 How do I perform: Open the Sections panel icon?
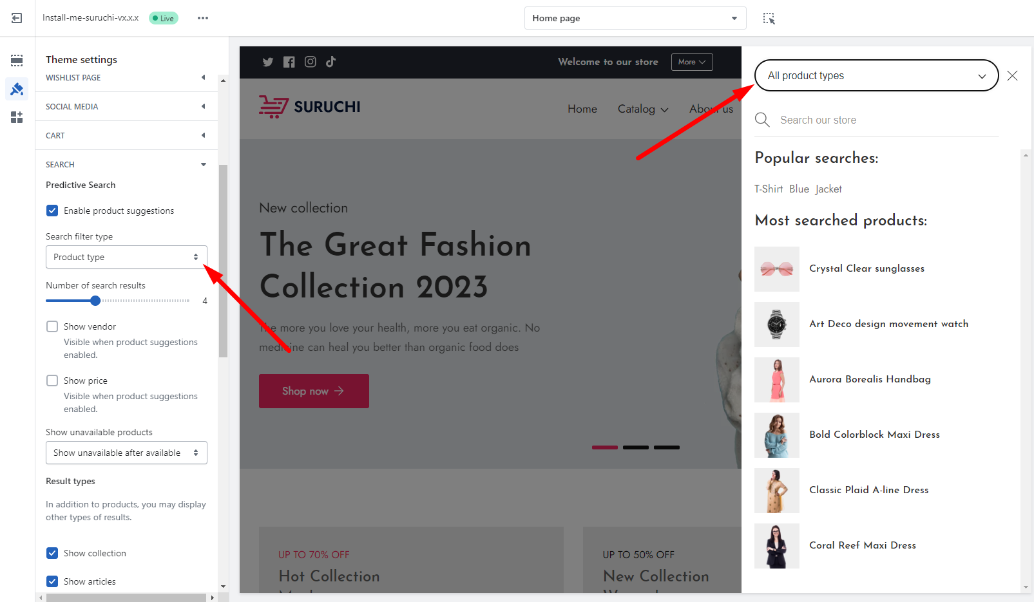tap(17, 61)
